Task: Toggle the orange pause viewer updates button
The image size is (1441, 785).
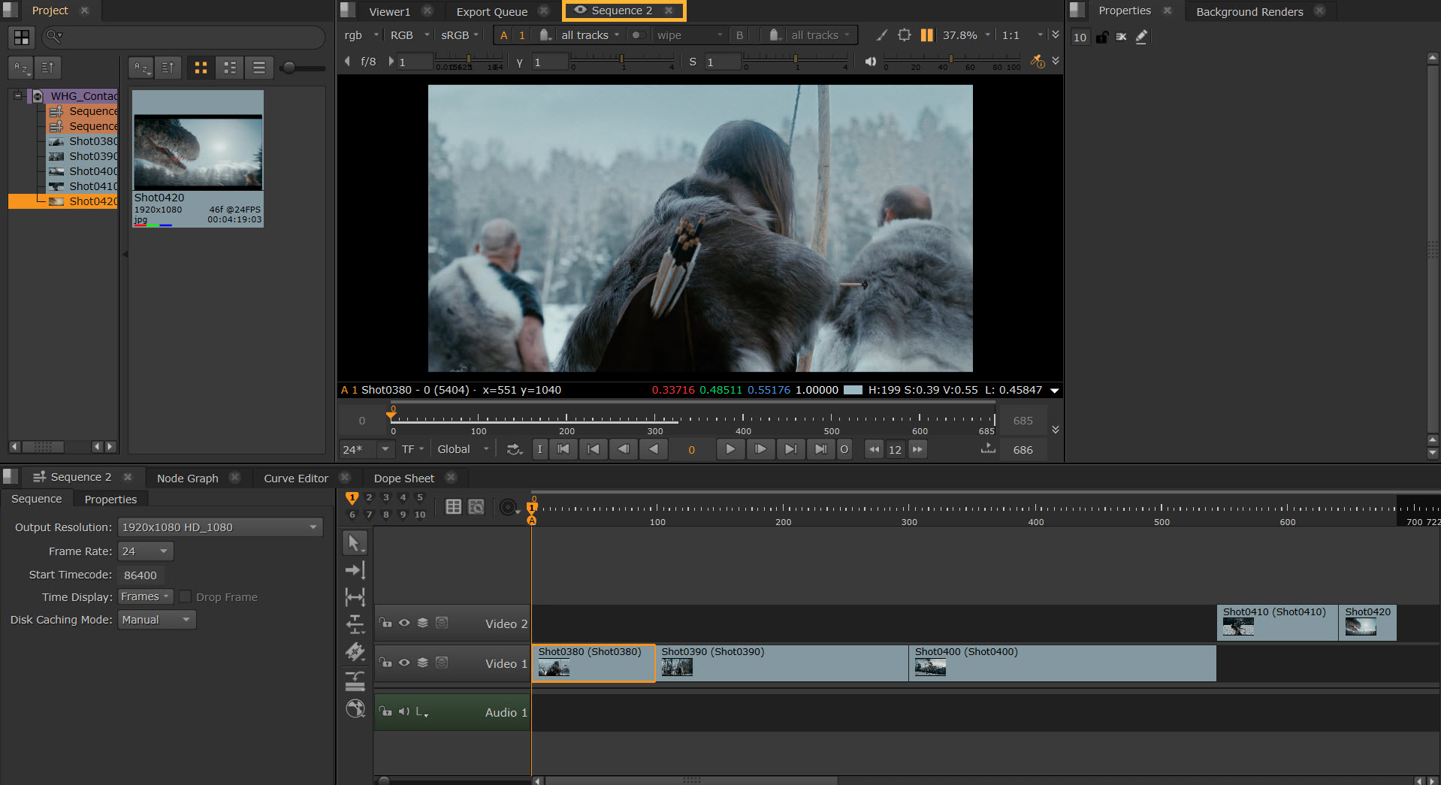Action: 927,35
